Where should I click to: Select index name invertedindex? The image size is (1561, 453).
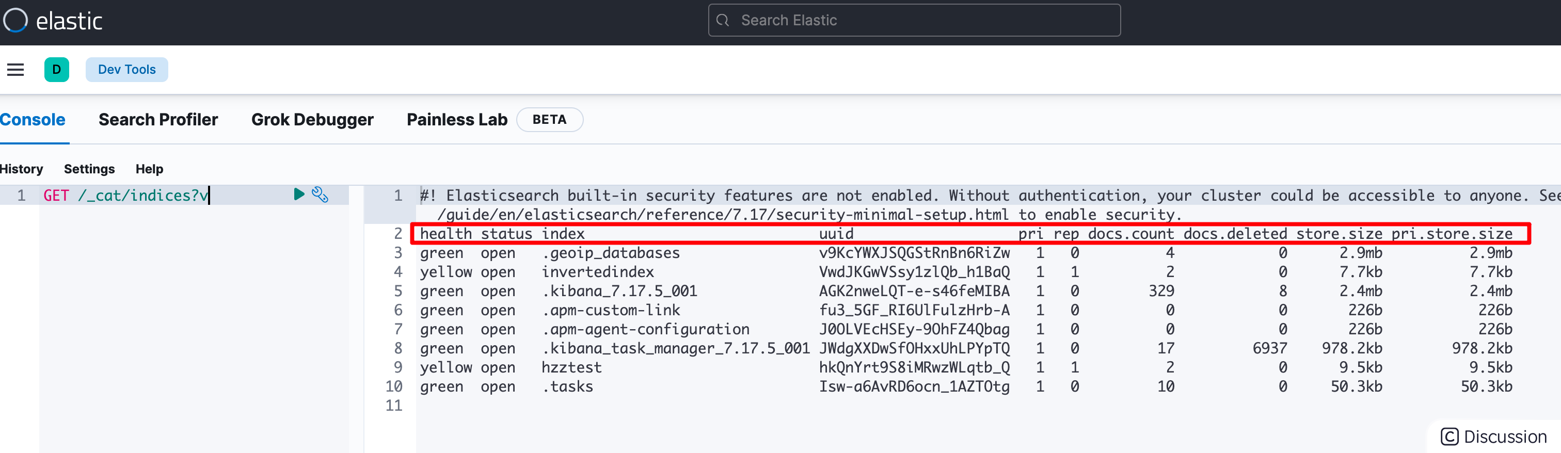(x=597, y=272)
